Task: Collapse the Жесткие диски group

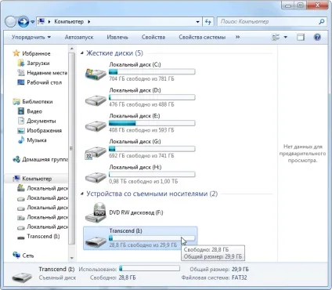Action: (x=82, y=53)
